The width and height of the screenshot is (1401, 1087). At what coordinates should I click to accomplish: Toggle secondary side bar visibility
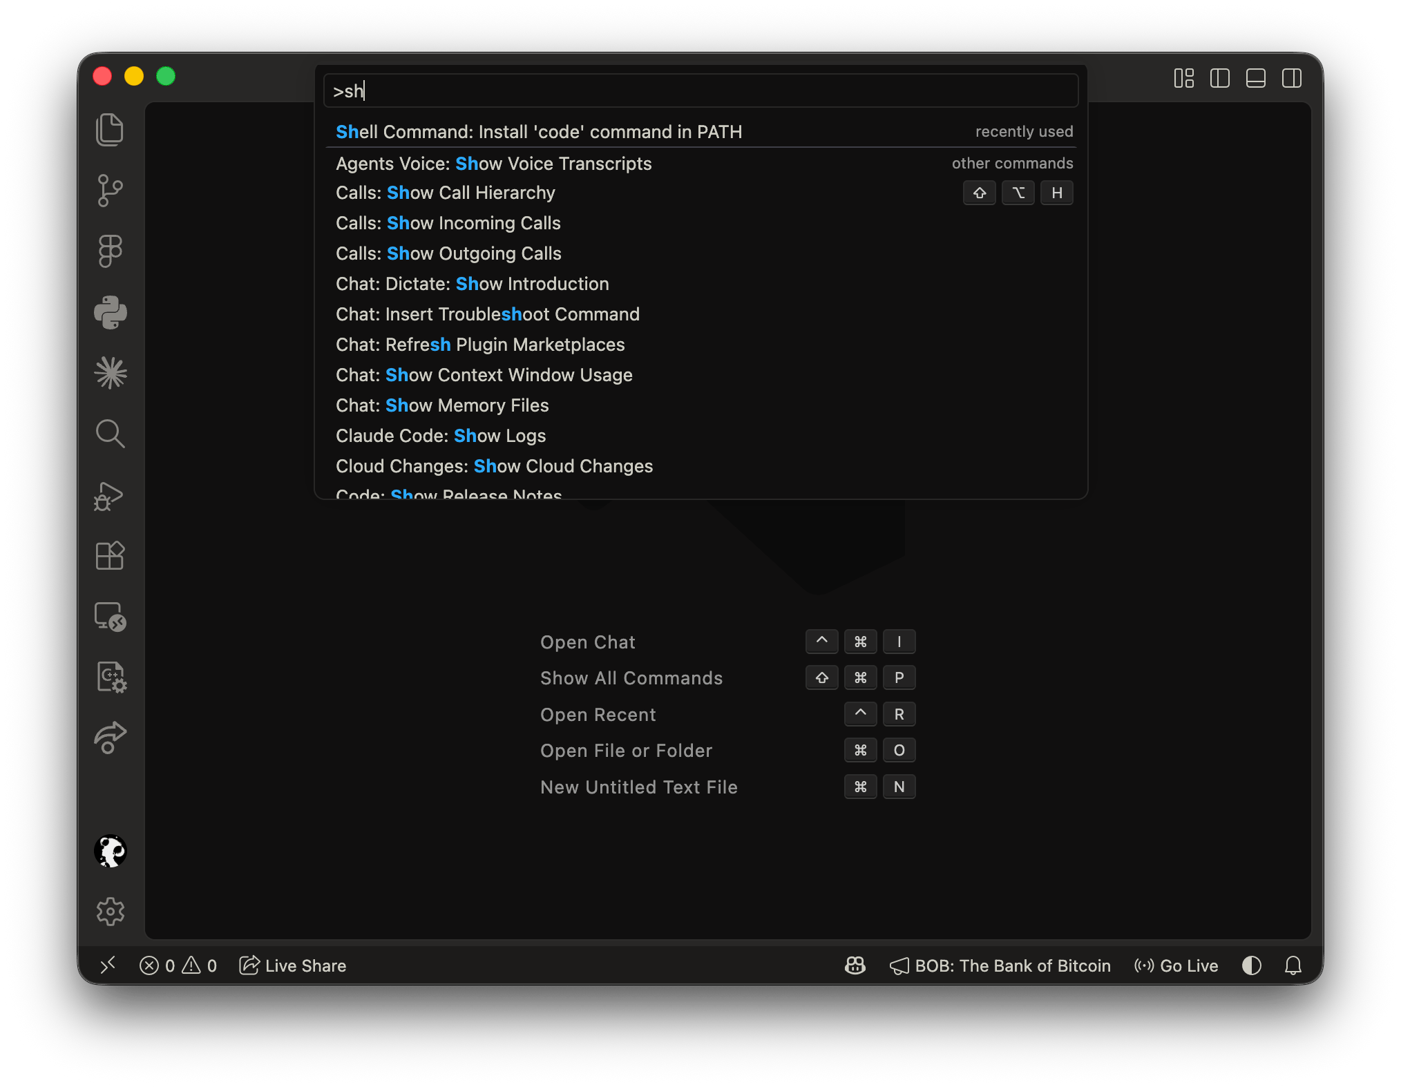coord(1292,78)
